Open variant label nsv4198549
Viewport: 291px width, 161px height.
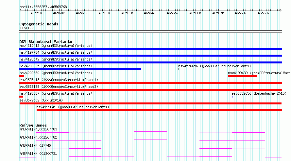click(x=56, y=59)
